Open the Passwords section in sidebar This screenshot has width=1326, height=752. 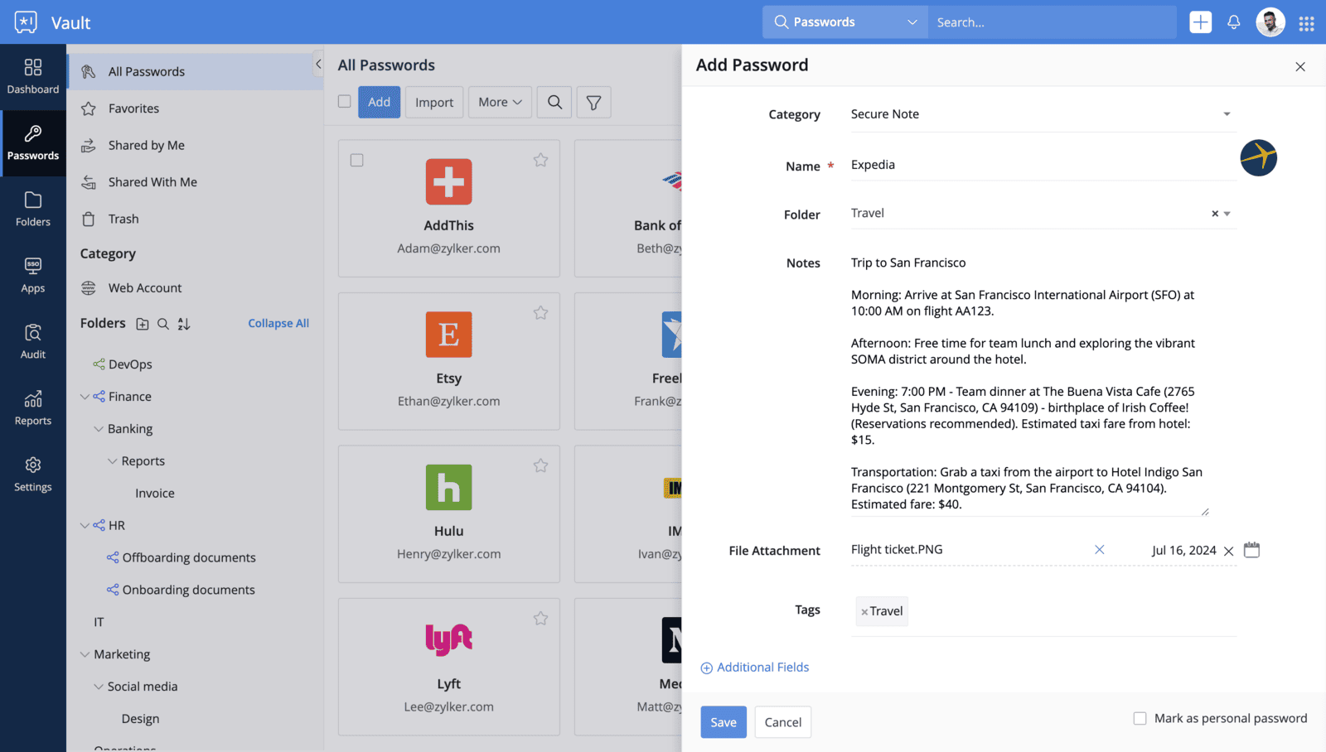(x=33, y=143)
